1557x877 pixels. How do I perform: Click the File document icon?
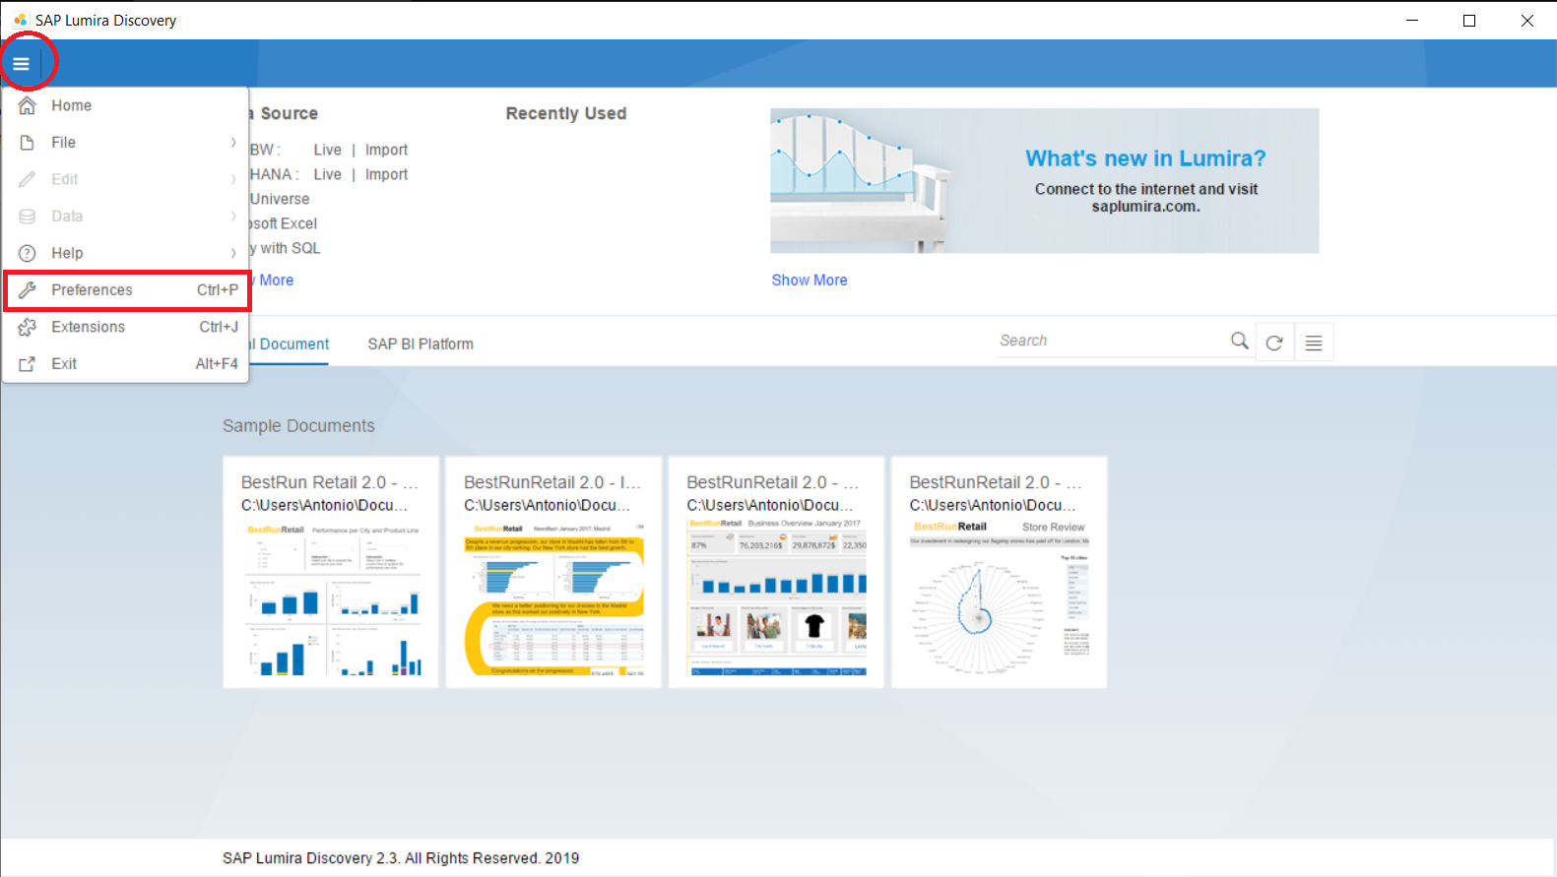click(x=28, y=143)
